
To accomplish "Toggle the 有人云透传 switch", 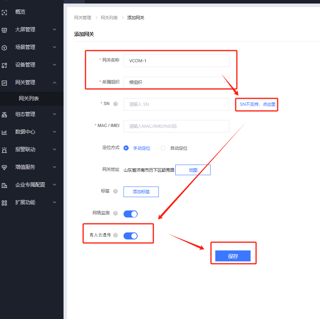I will [131, 236].
